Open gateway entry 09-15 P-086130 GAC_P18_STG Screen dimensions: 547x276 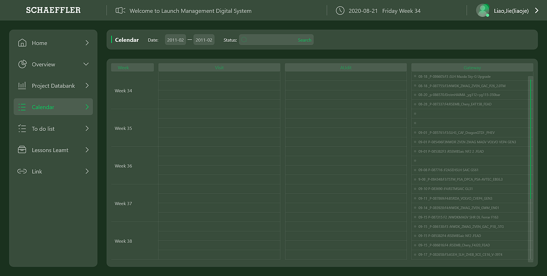coord(461,226)
